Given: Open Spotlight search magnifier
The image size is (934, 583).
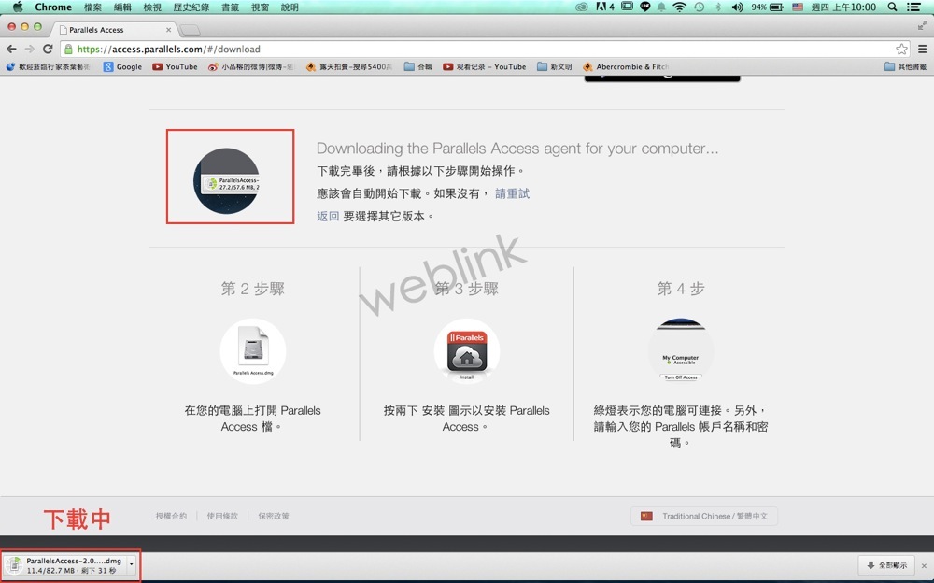Looking at the screenshot, I should [x=892, y=7].
